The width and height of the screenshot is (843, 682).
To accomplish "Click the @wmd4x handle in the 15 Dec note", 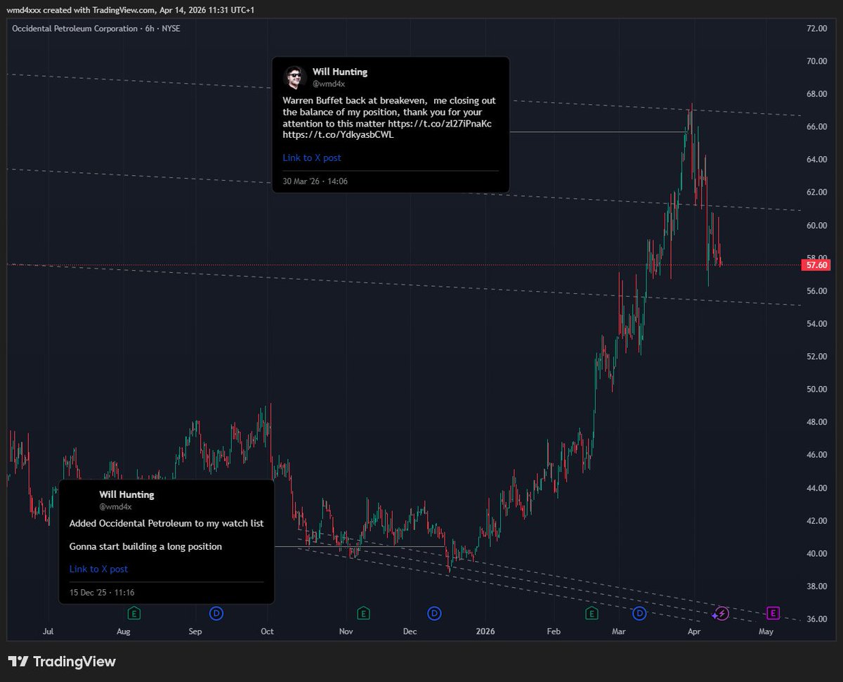I will pos(115,506).
